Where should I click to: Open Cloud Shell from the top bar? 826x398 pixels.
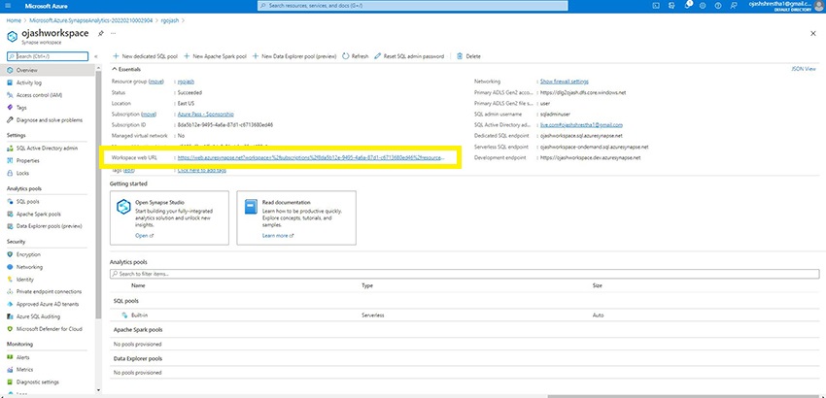pyautogui.click(x=656, y=5)
